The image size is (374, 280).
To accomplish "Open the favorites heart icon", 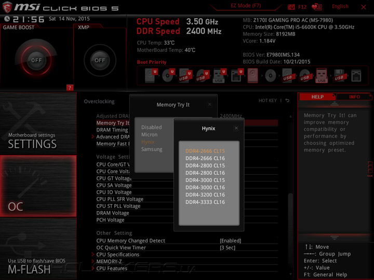I will [x=316, y=7].
